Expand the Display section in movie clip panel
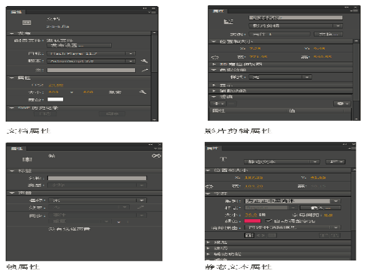Viewport: 370px width, 277px height. [214, 86]
